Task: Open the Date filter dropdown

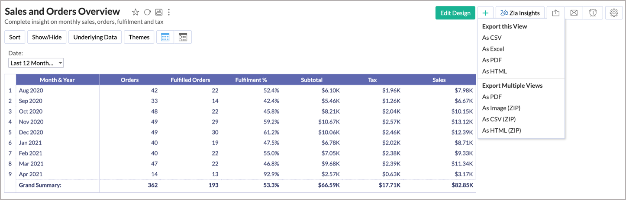Action: (x=36, y=63)
